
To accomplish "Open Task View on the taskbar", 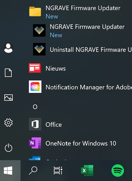I will (x=58, y=171).
